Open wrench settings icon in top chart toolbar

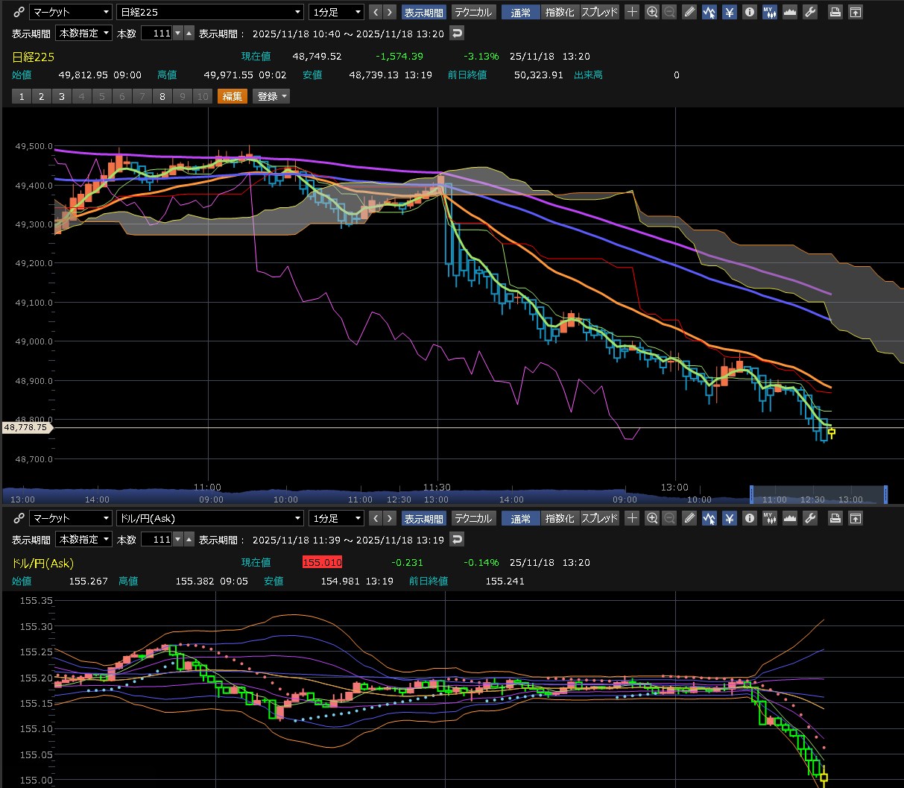click(811, 12)
